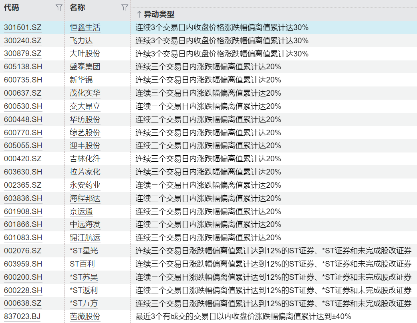
Task: Open stock code 601083.SH link
Action: coord(23,237)
